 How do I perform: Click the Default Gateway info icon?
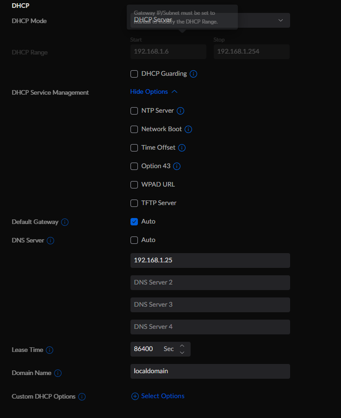[x=65, y=222]
